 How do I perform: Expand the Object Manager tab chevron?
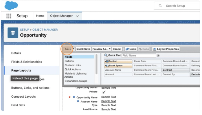click(77, 16)
